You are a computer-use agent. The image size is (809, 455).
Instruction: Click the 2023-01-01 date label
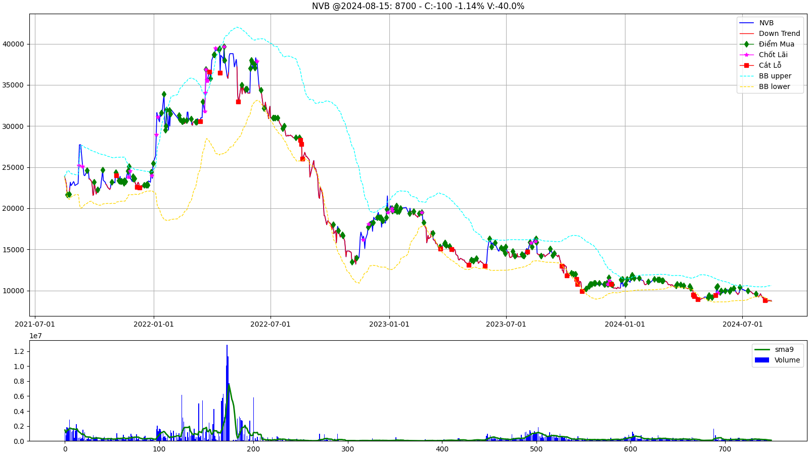pyautogui.click(x=389, y=324)
